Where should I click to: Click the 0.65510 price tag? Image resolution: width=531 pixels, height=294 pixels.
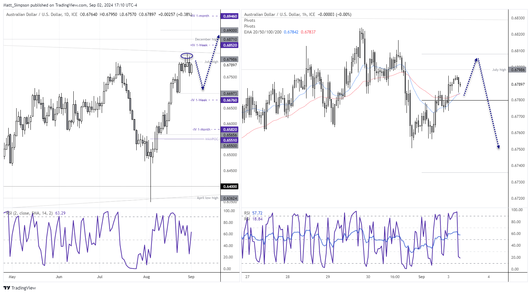click(230, 140)
